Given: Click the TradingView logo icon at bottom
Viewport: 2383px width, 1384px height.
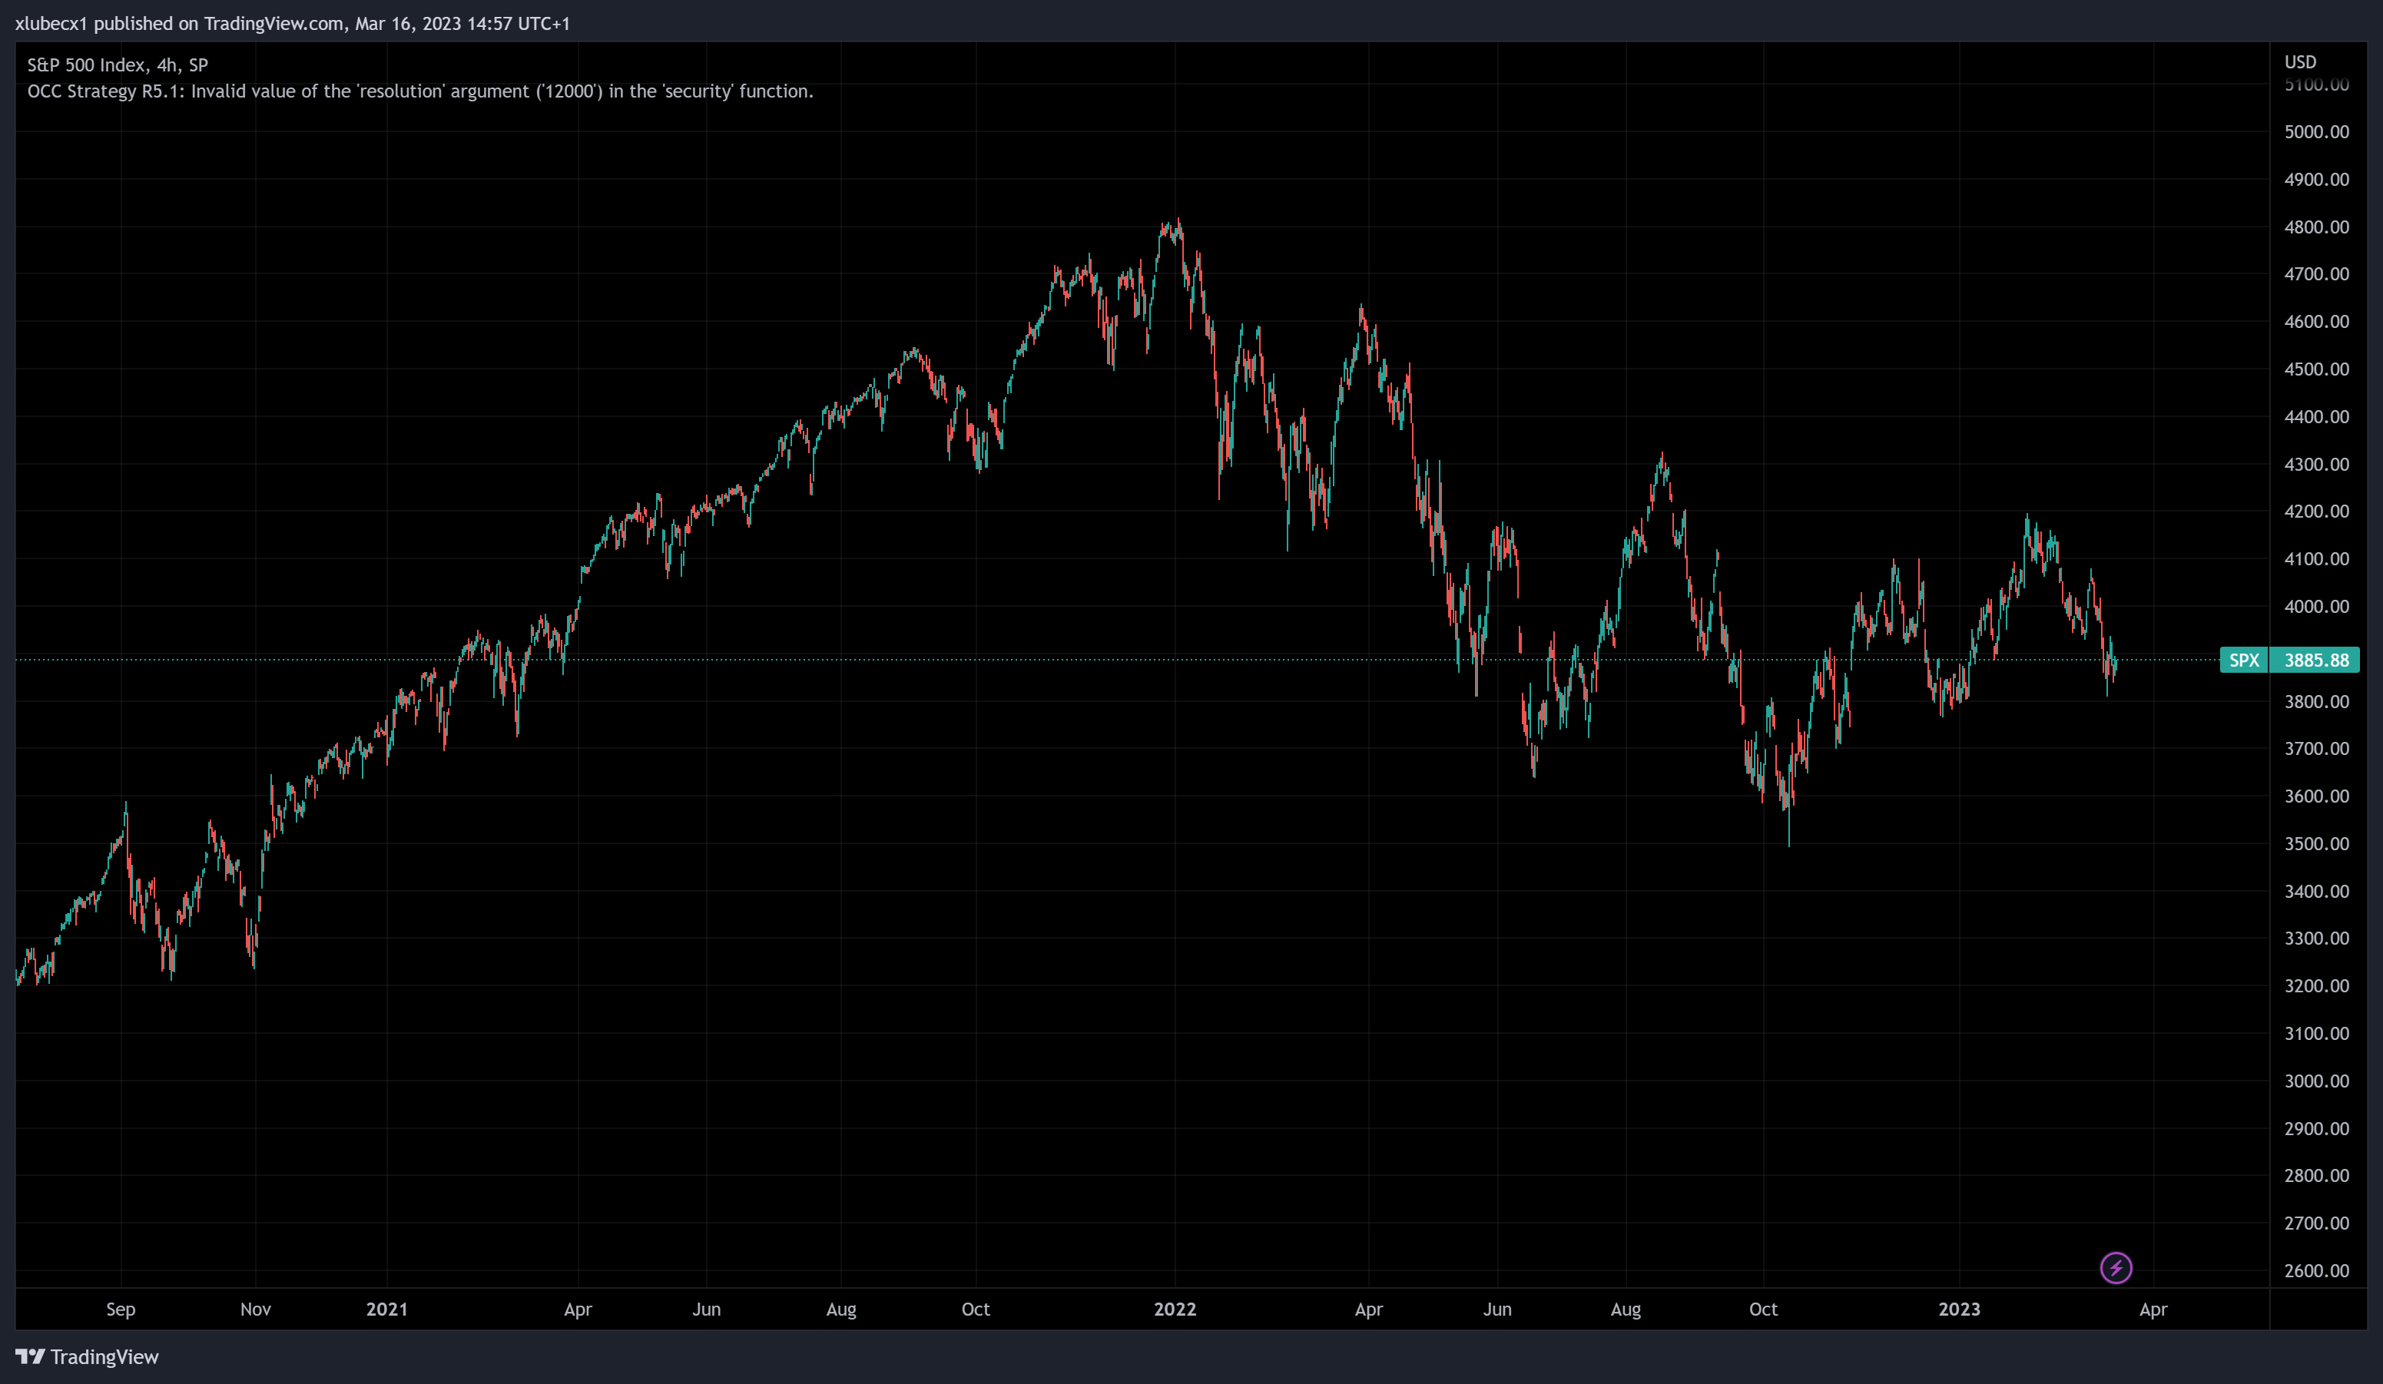Looking at the screenshot, I should (29, 1356).
